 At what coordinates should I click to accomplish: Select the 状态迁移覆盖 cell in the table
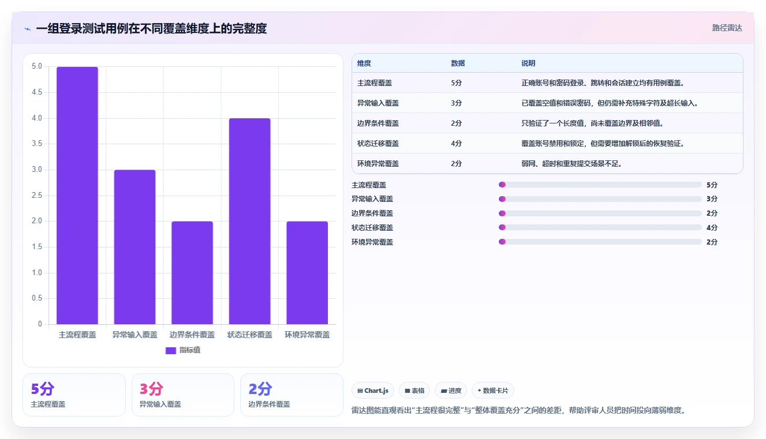pos(378,144)
